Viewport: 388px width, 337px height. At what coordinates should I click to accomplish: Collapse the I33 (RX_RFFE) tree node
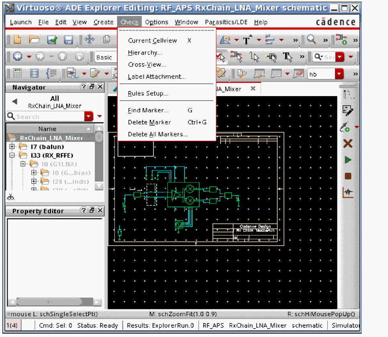click(12, 155)
